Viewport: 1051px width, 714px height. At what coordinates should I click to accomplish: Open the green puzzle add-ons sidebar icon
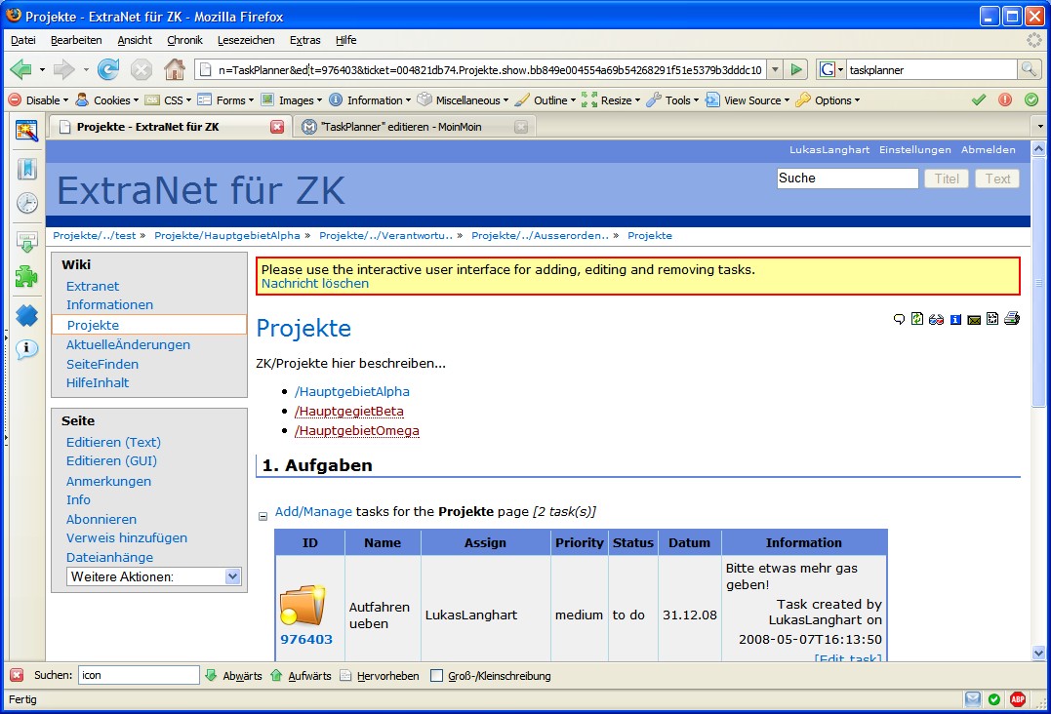coord(27,277)
